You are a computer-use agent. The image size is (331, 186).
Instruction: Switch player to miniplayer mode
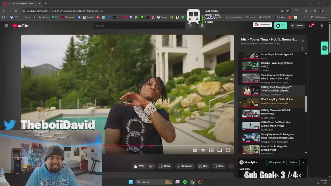click(x=211, y=150)
